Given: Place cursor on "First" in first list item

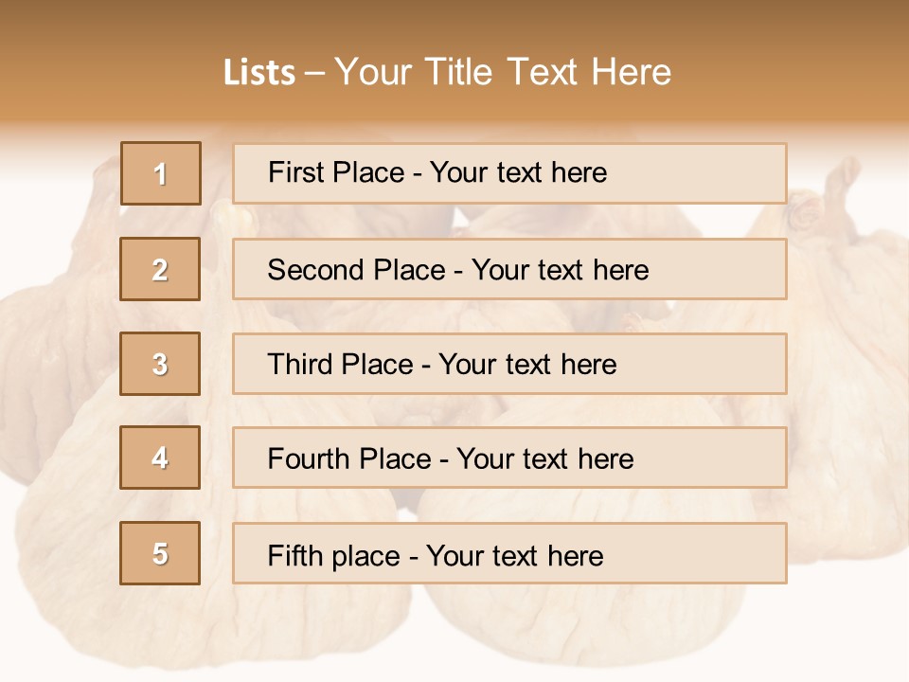Looking at the screenshot, I should [x=297, y=172].
